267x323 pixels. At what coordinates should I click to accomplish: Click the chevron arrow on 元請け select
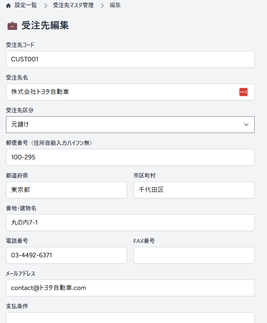246,125
